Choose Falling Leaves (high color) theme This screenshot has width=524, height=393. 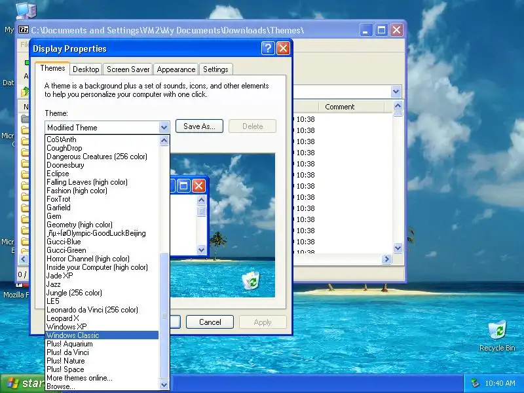click(x=102, y=182)
